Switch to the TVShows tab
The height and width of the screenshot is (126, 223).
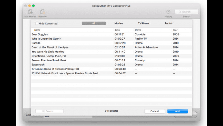[x=144, y=23]
